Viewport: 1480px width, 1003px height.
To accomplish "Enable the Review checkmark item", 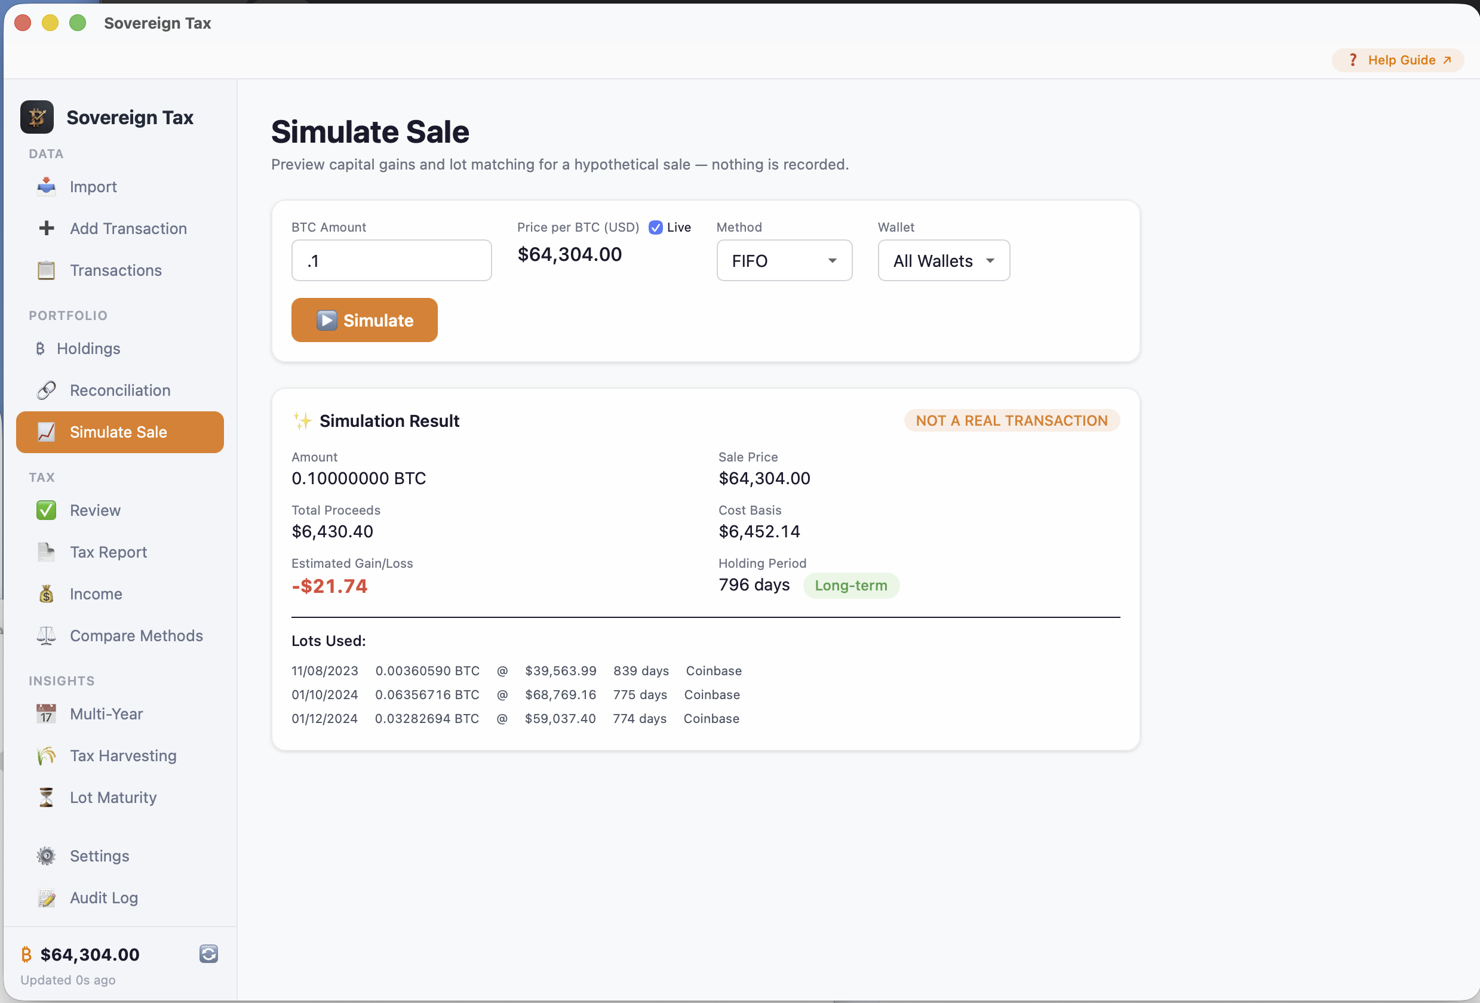I will [x=46, y=510].
